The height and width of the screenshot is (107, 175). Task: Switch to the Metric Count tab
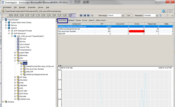(x=101, y=20)
